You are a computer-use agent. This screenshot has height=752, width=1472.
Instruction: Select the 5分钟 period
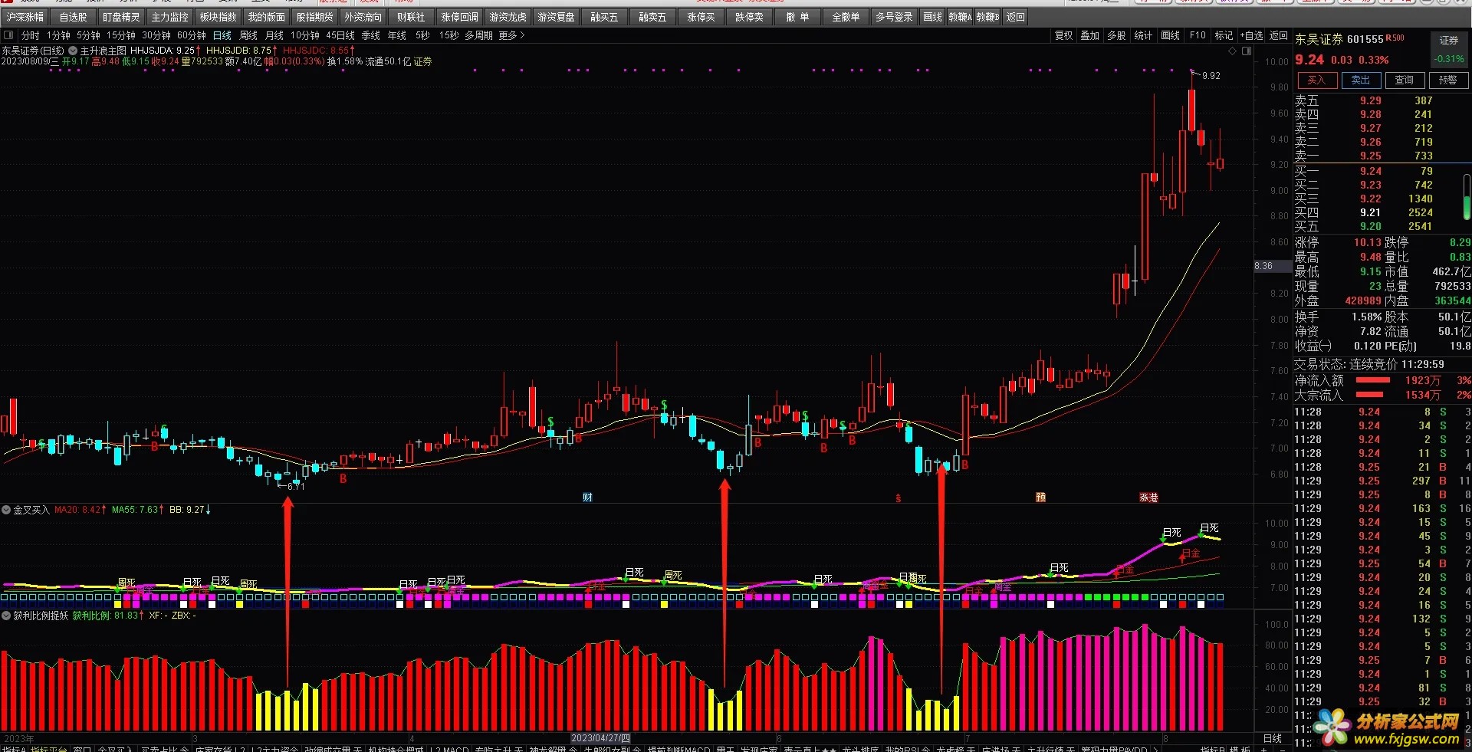point(88,35)
